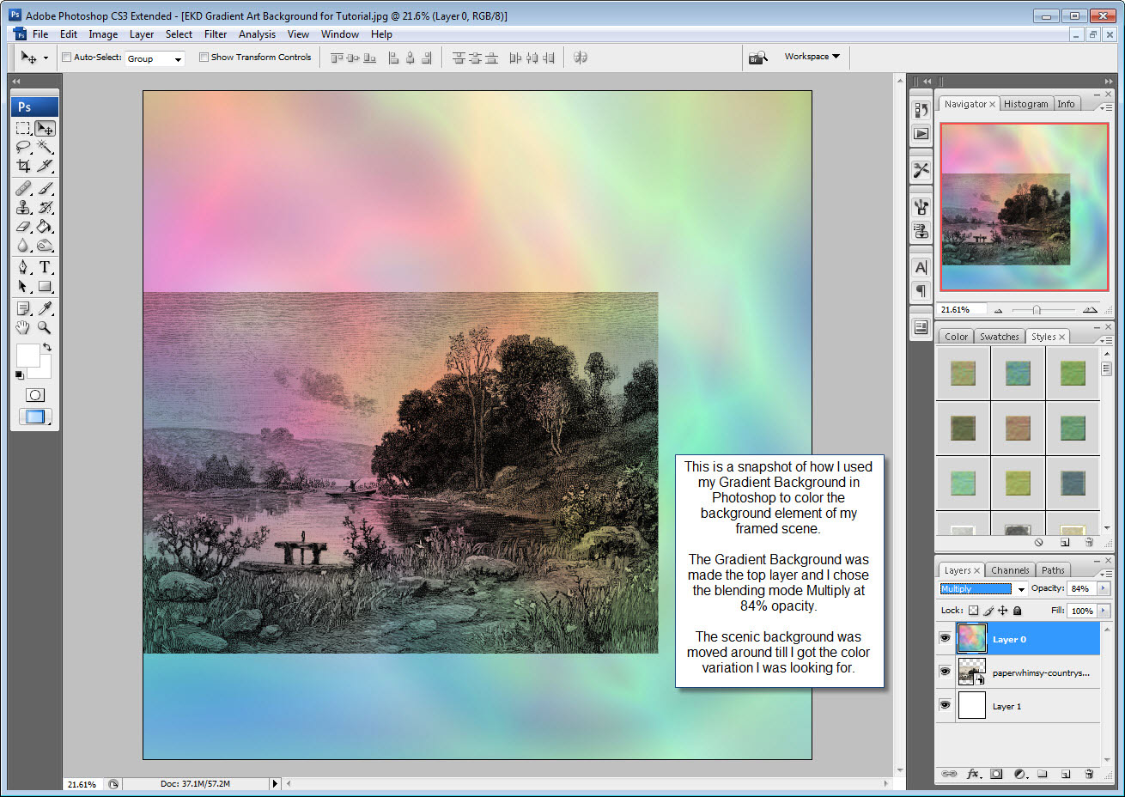The image size is (1125, 797).
Task: Open the Workspace dropdown
Action: tap(811, 56)
